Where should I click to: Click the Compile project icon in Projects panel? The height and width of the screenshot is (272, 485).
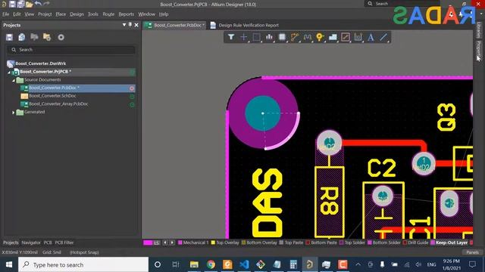point(22,37)
